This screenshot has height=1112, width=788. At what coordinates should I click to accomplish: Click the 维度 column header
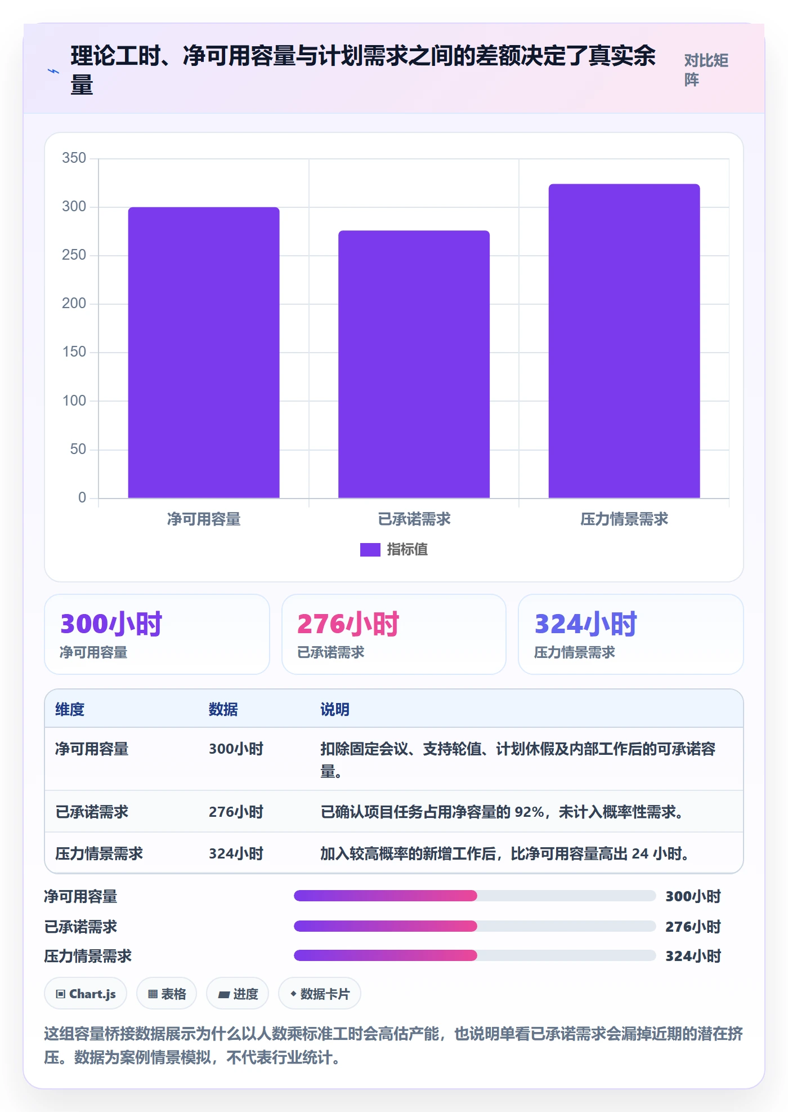(x=70, y=709)
